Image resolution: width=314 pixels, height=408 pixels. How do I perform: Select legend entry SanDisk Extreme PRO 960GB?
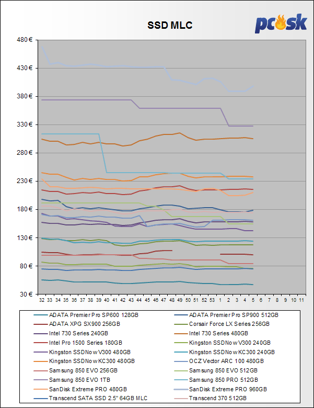pyautogui.click(x=220, y=389)
